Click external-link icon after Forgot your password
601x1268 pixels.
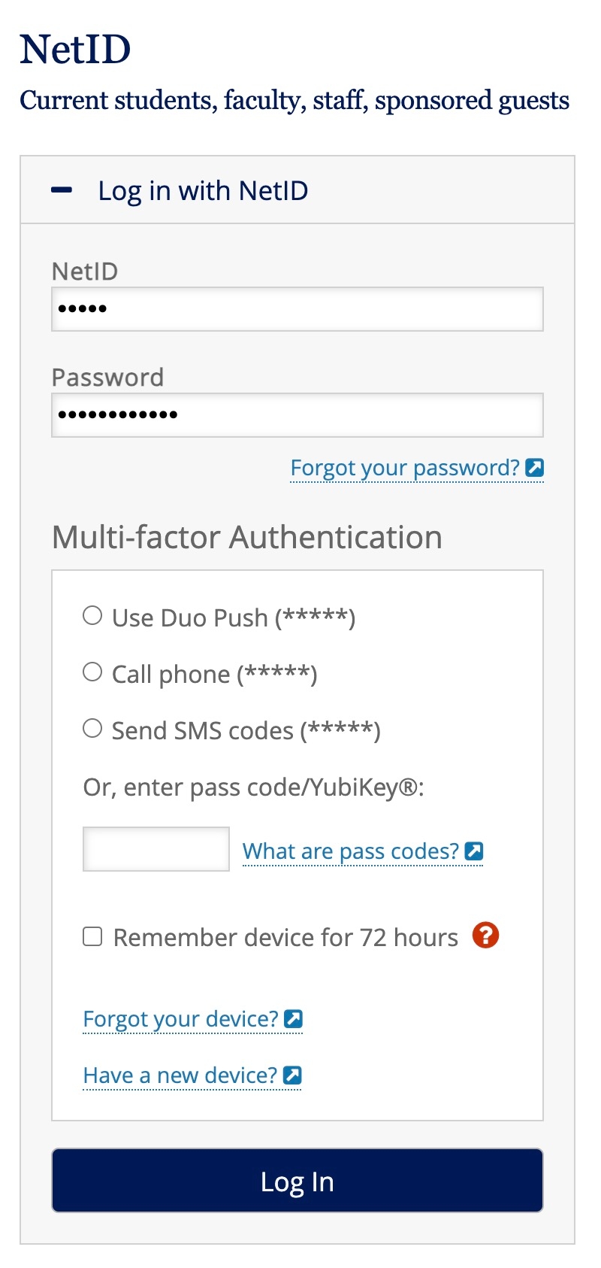pos(535,468)
